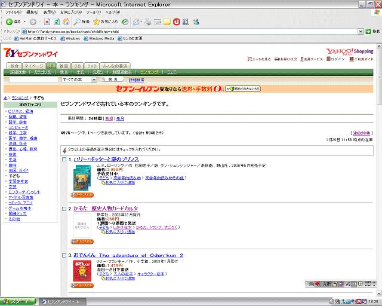This screenshot has height=306, width=382.
Task: Add Harry Potter book to cart button
Action: click(x=82, y=195)
